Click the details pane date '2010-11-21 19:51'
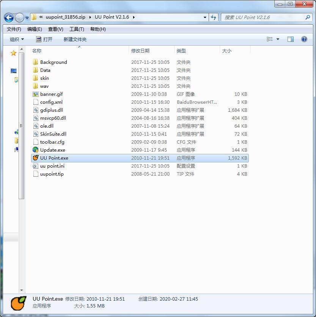This screenshot has height=317, width=316. coord(105,299)
